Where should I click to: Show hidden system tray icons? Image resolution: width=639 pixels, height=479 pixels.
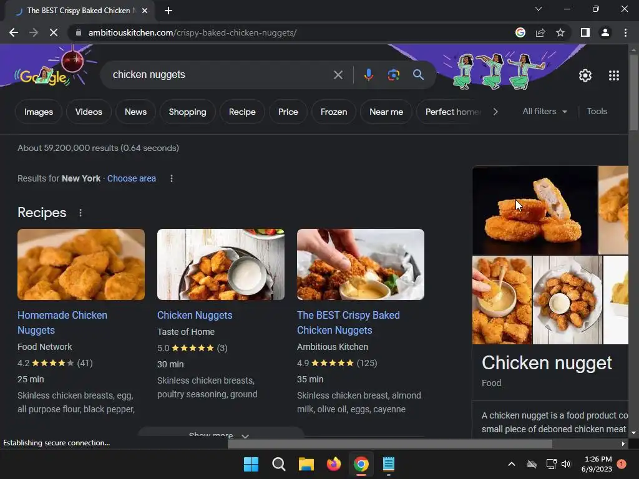click(x=512, y=464)
